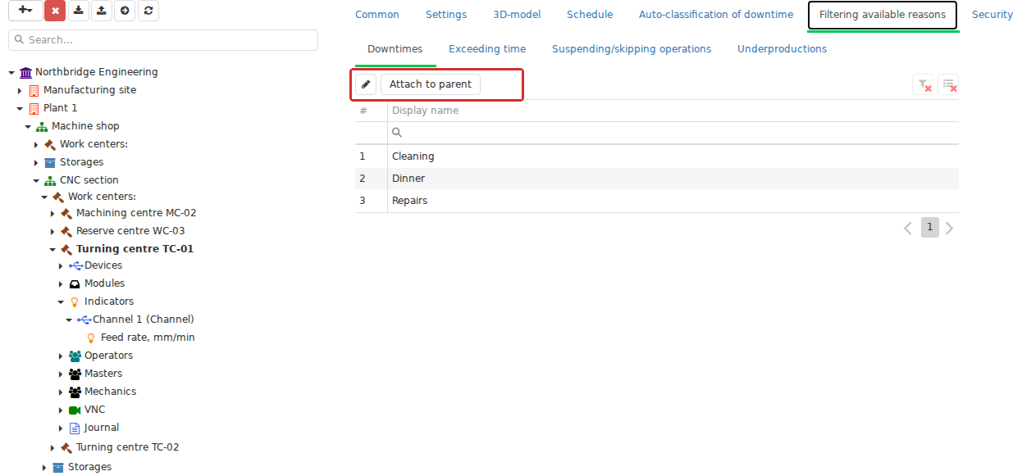
Task: Open the Settings tab
Action: tap(446, 15)
